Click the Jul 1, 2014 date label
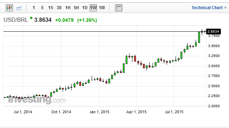The width and height of the screenshot is (229, 128). coord(23,112)
